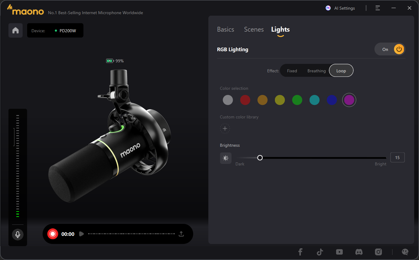Open the Facebook page icon
This screenshot has width=419, height=260.
click(x=300, y=252)
